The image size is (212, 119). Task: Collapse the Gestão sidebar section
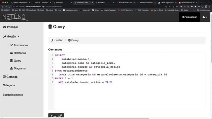(11, 37)
